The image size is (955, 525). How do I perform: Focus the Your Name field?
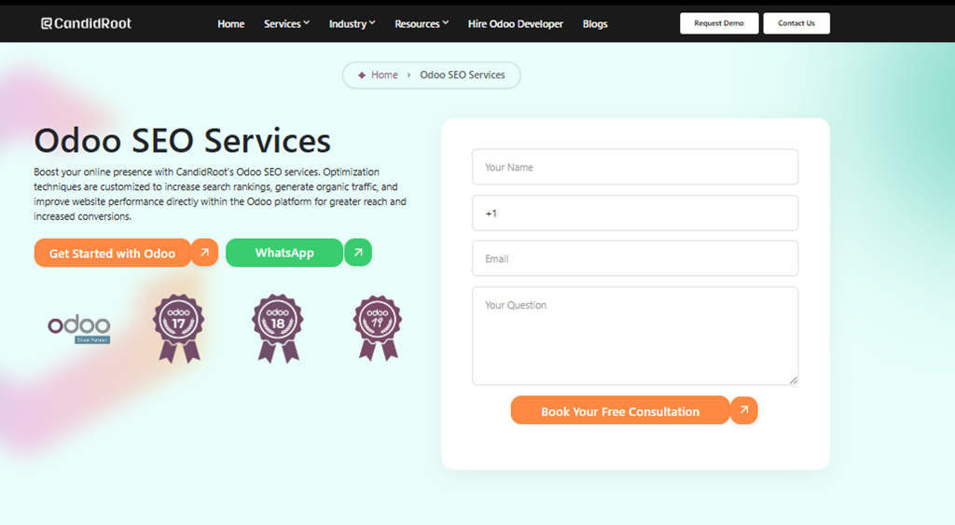[634, 167]
